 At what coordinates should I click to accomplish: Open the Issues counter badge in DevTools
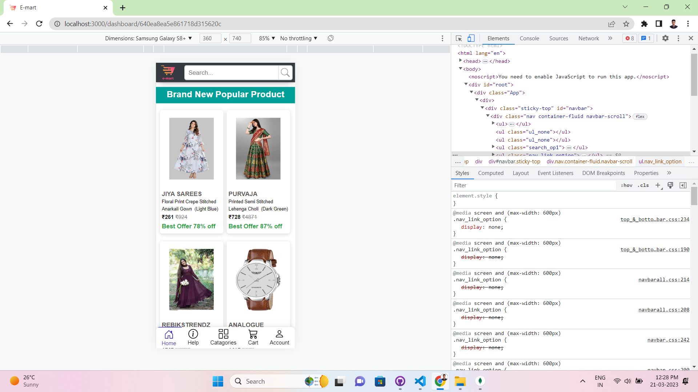click(646, 38)
